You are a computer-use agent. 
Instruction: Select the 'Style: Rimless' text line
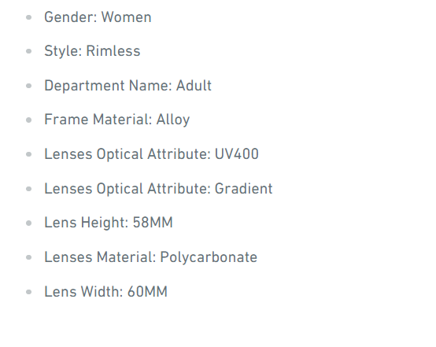[92, 51]
